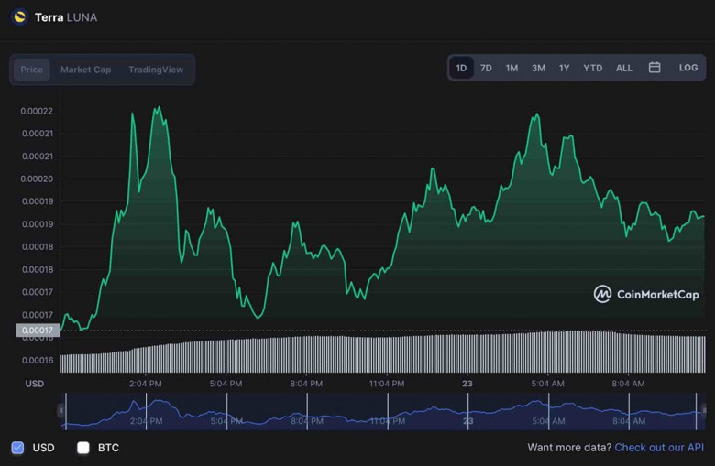Select the YTD time range
The height and width of the screenshot is (466, 715).
click(x=592, y=68)
